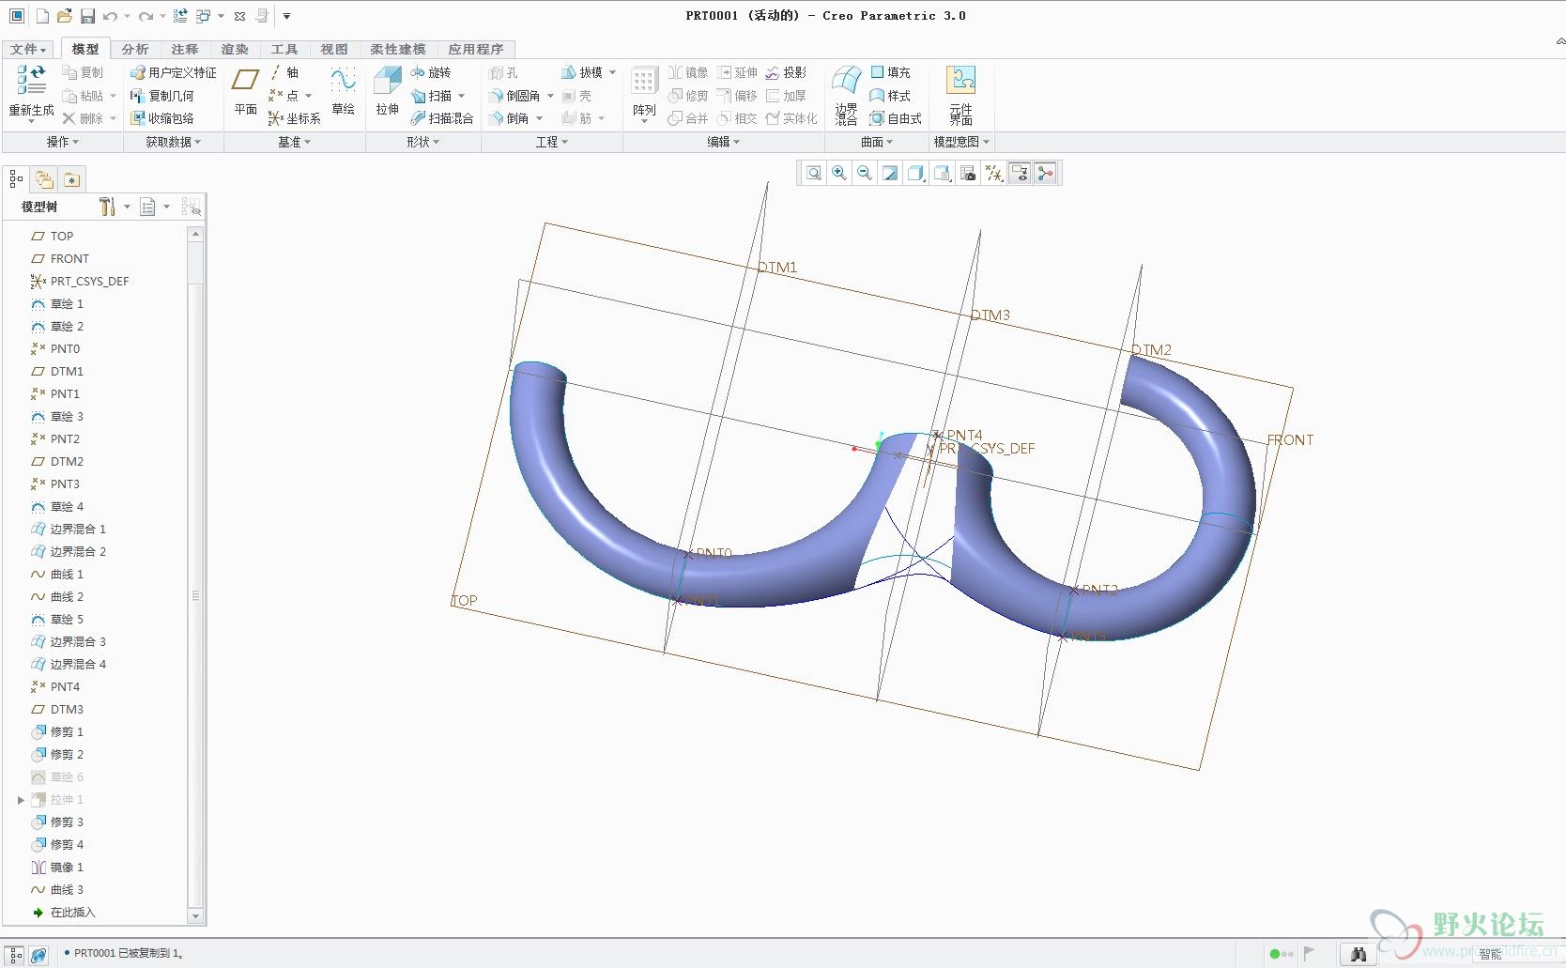The height and width of the screenshot is (968, 1566).
Task: Select the Revolve (旋转) tool
Action: 431,72
